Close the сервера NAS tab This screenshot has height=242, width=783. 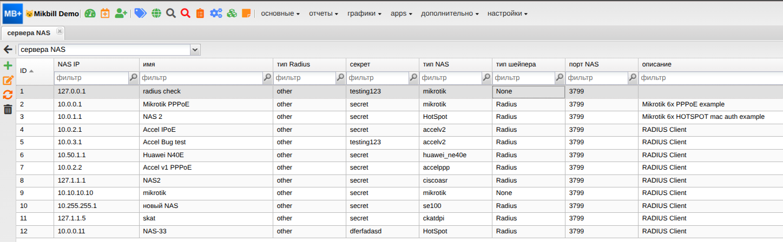[60, 32]
